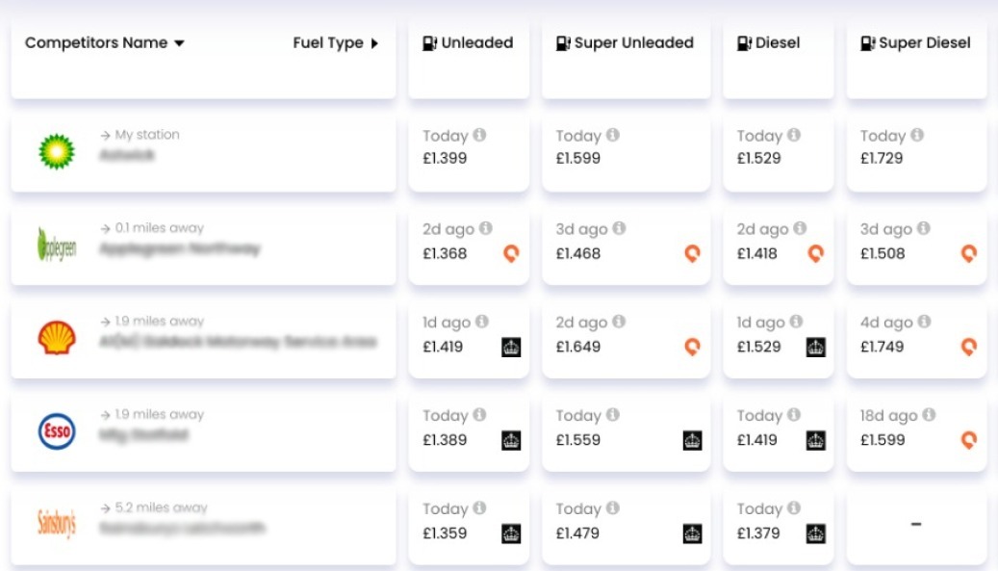Click the Esso brand logo
The height and width of the screenshot is (571, 998).
57,431
